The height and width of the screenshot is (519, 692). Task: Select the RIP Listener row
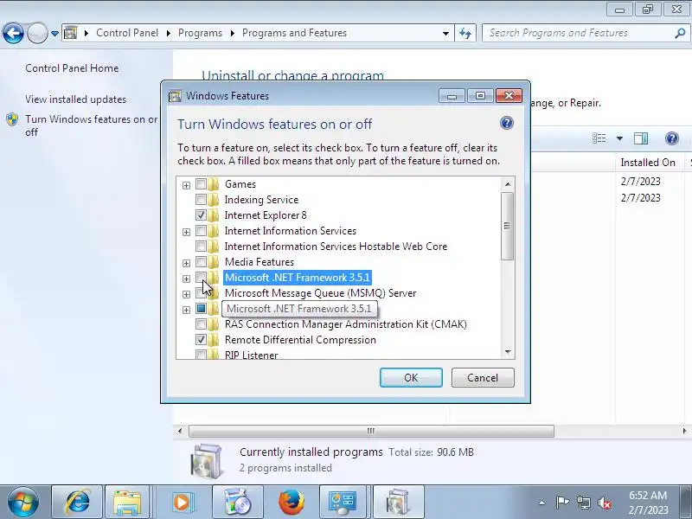251,355
